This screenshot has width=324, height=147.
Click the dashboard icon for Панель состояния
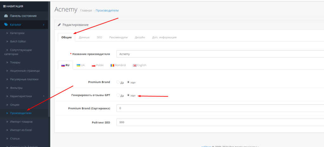tap(6, 16)
